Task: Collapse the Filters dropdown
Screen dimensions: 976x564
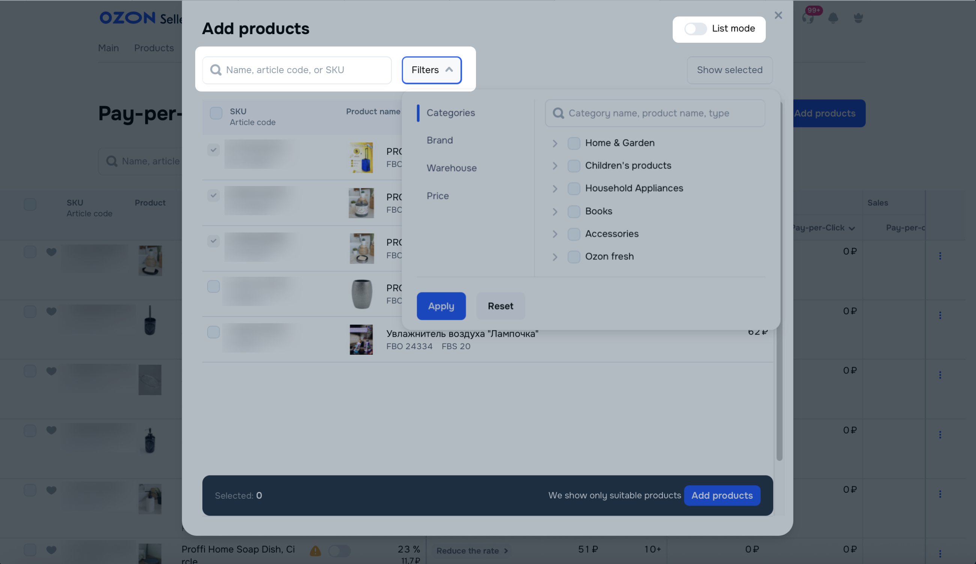Action: tap(431, 70)
